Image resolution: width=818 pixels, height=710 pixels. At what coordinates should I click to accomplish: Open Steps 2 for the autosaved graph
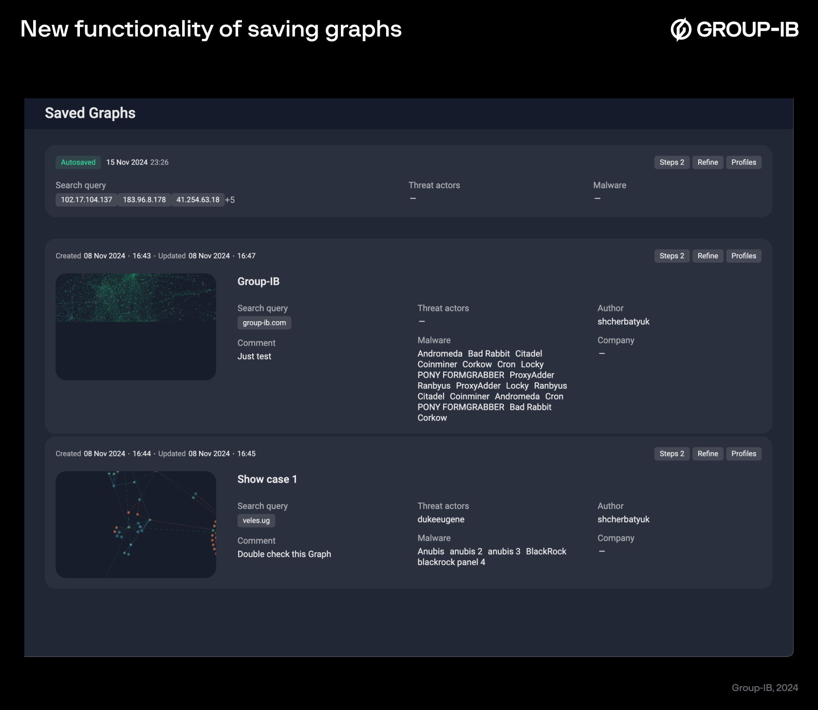(671, 162)
